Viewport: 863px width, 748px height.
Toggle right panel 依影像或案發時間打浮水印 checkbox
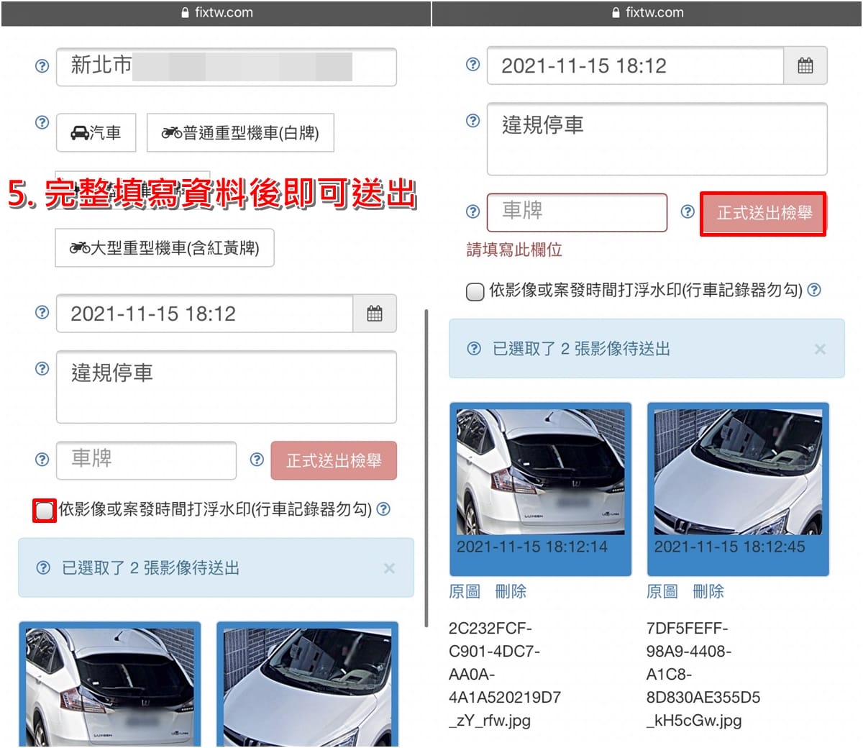click(x=475, y=291)
